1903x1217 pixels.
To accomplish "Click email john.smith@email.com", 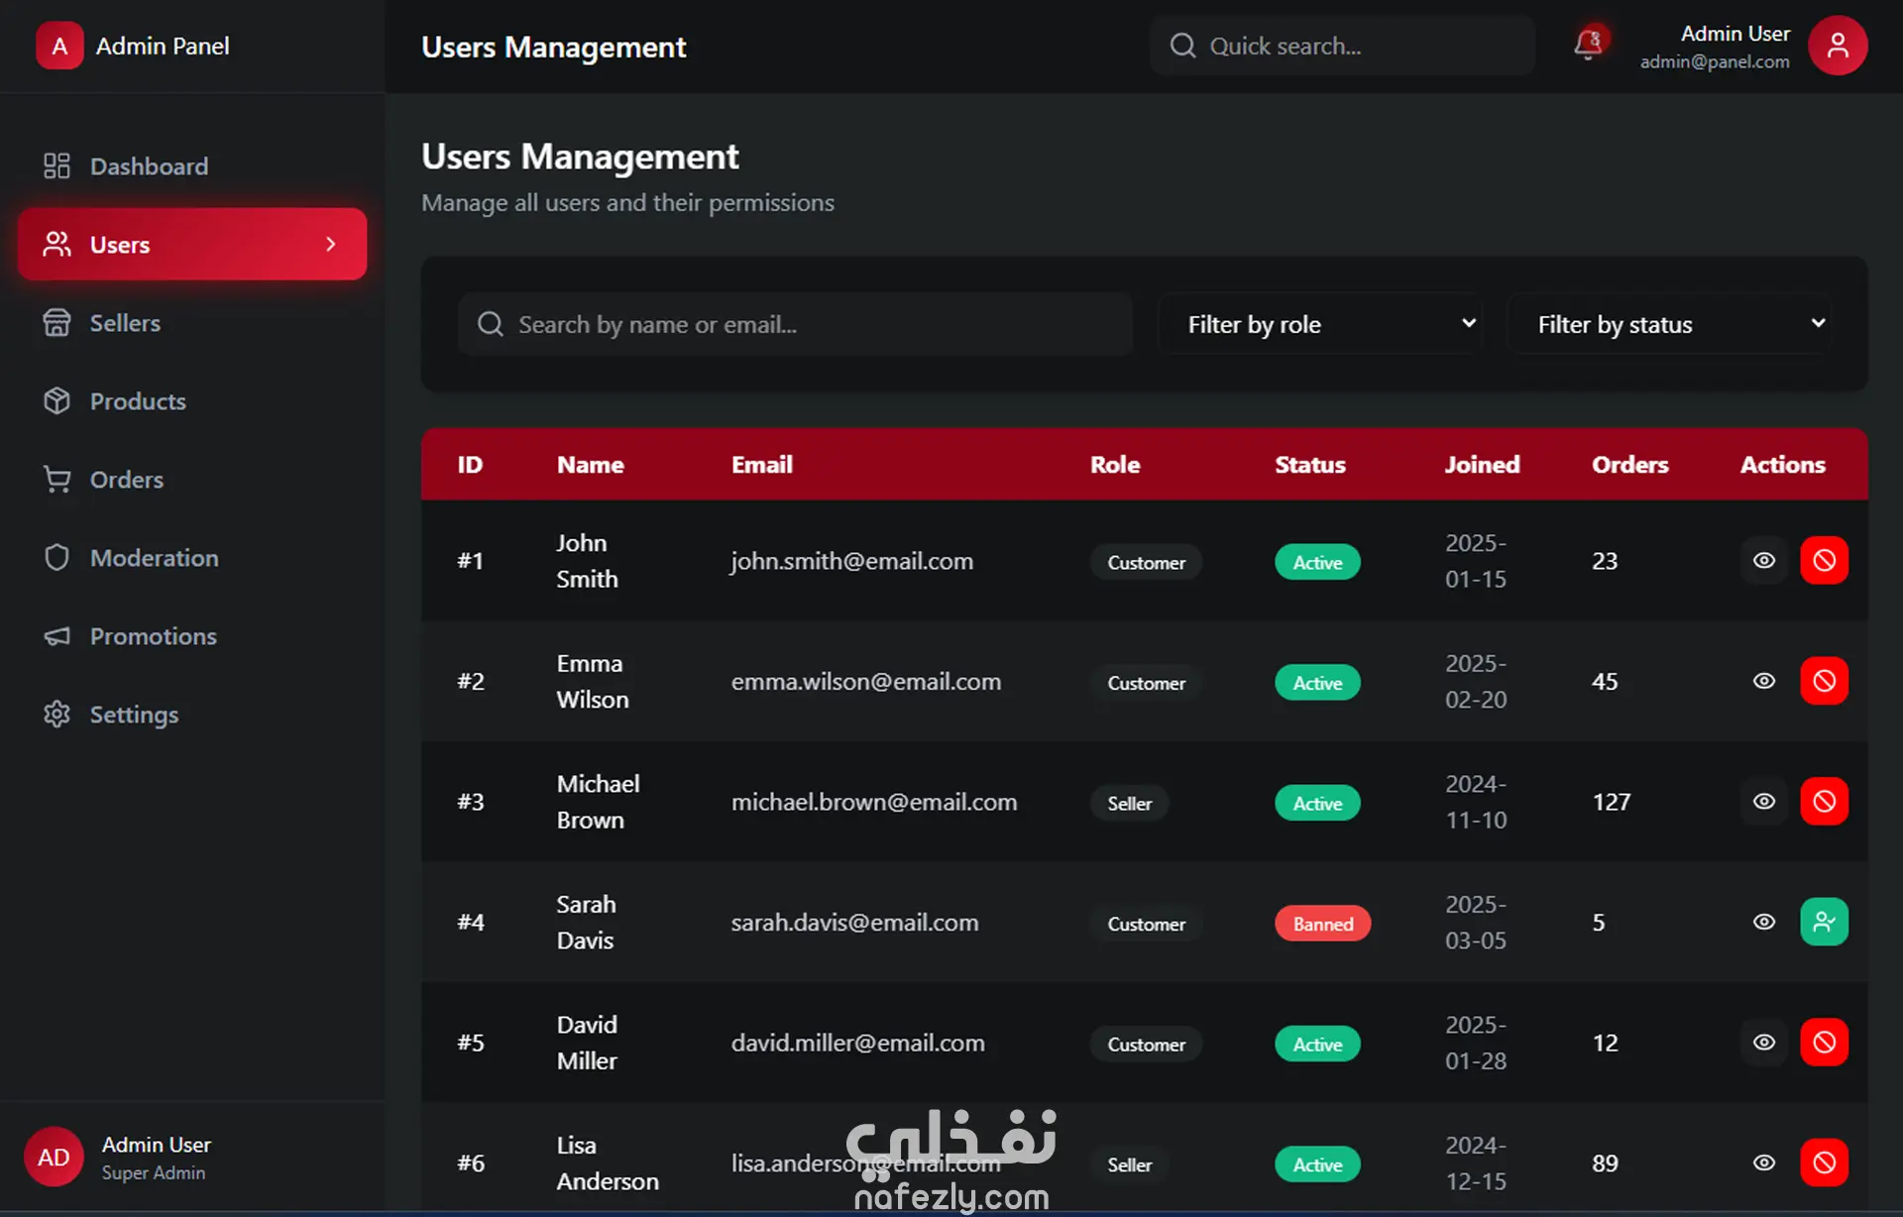I will 851,561.
